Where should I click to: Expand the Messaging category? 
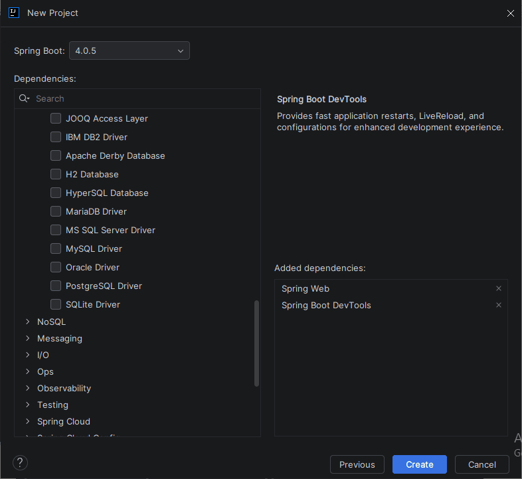click(x=28, y=338)
